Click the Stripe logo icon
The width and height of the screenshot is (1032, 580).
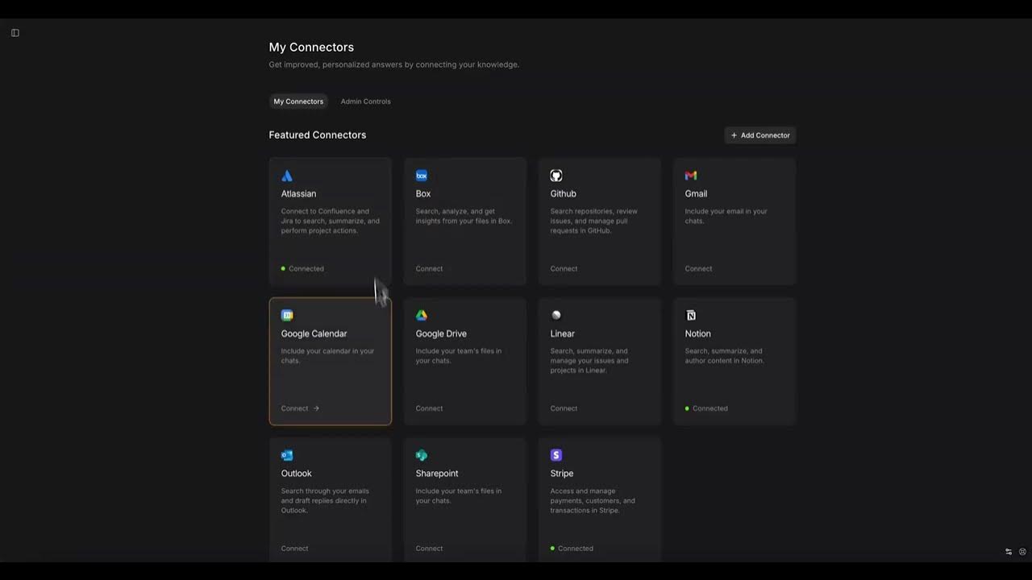click(556, 455)
